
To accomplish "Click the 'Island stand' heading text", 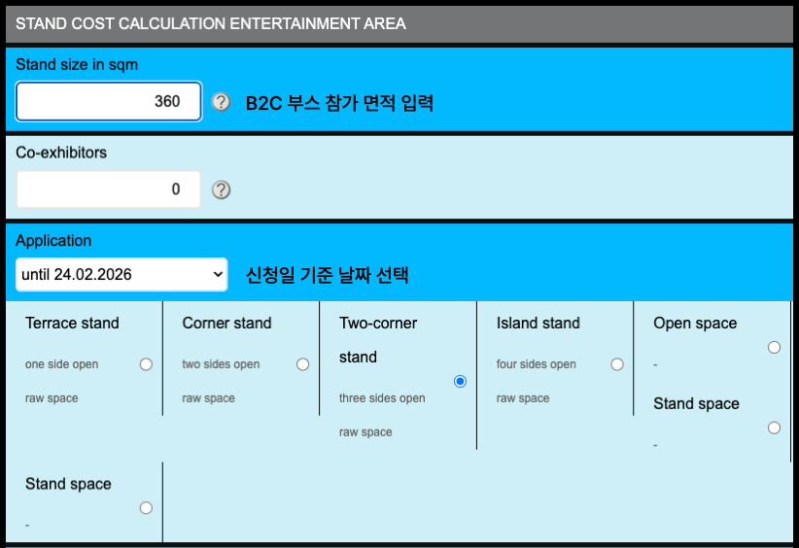I will pyautogui.click(x=538, y=323).
